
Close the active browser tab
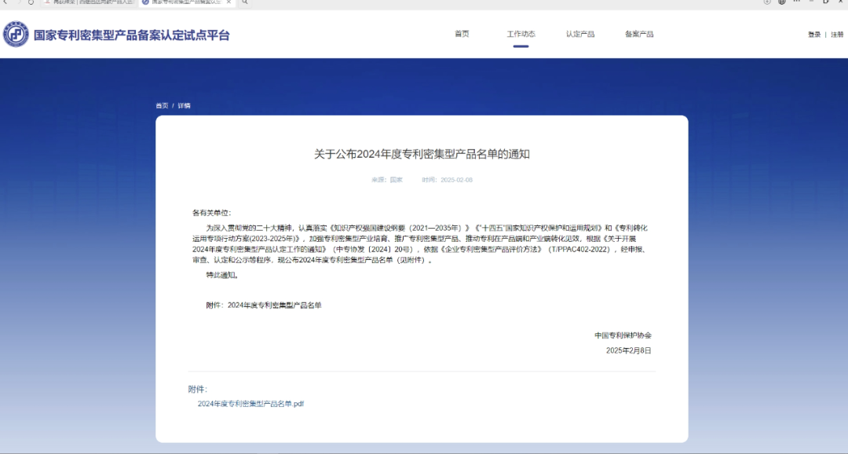coord(229,4)
